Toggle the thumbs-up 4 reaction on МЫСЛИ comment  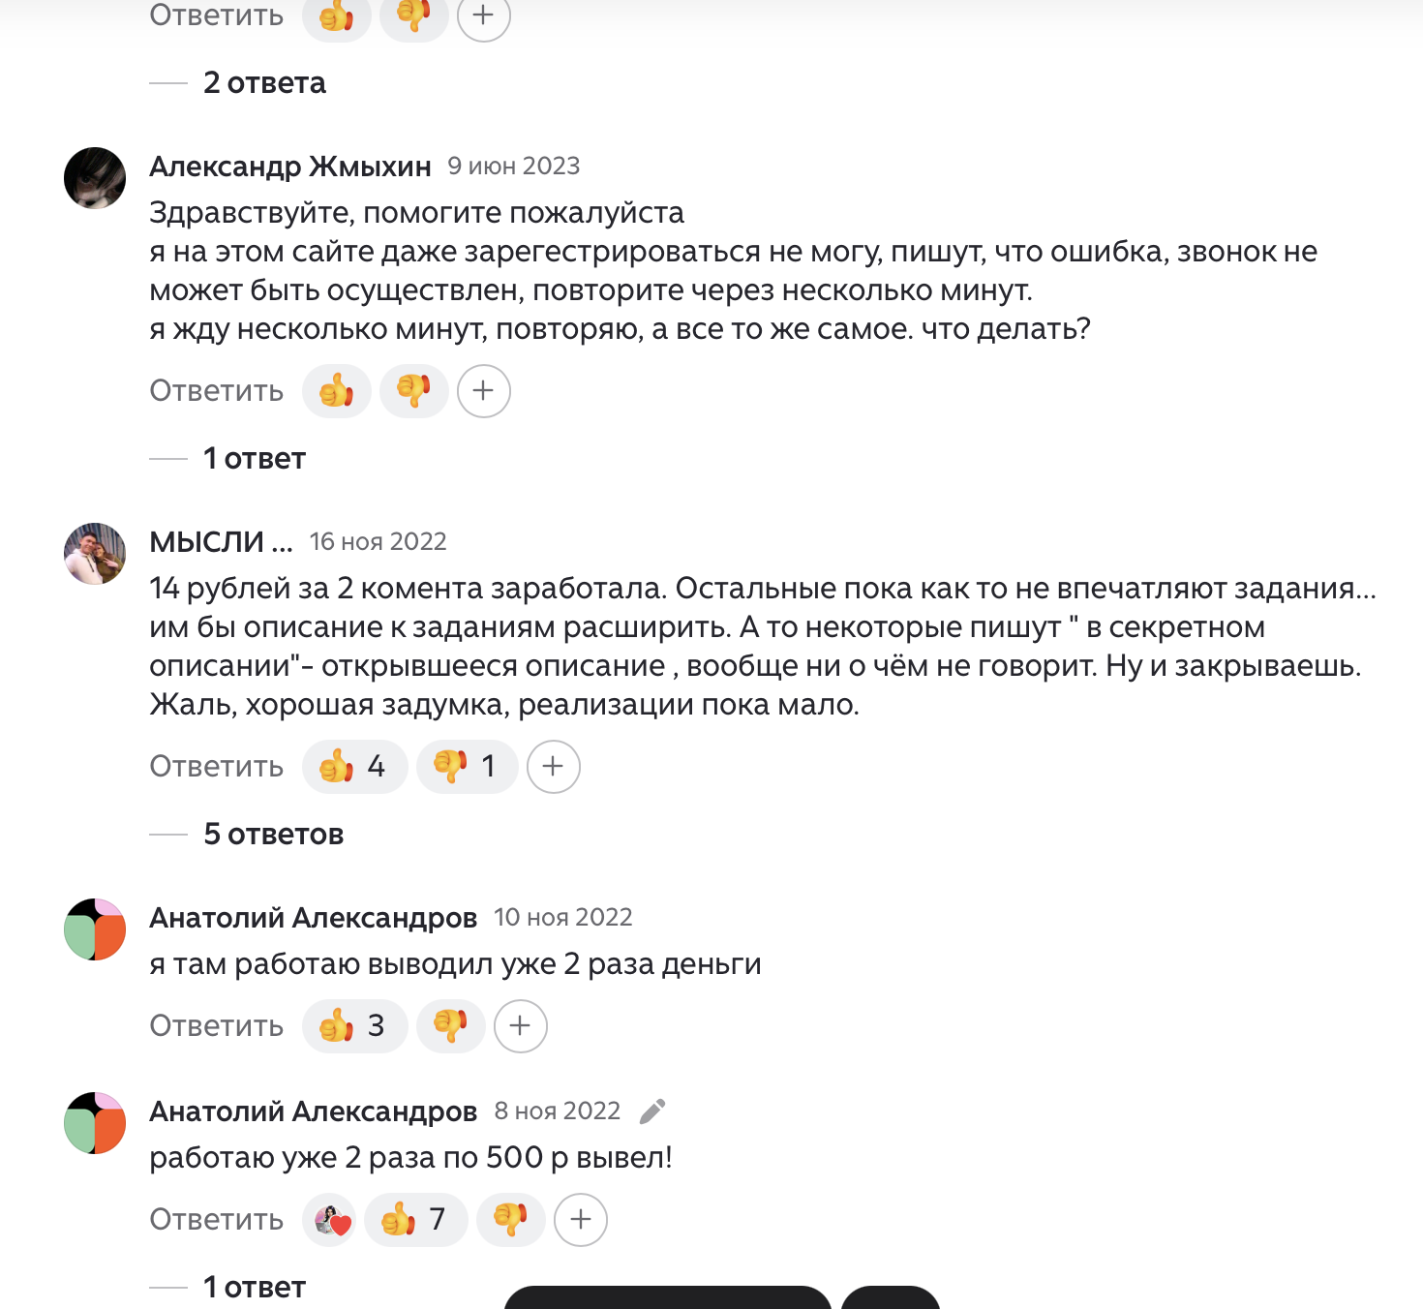pyautogui.click(x=354, y=766)
